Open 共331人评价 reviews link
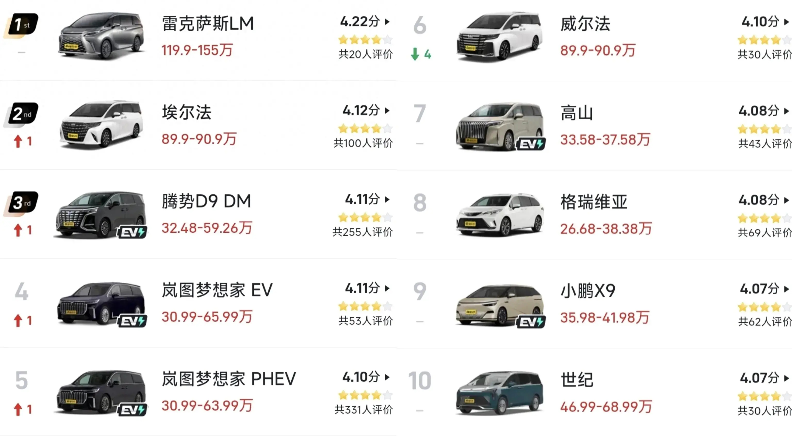Image resolution: width=792 pixels, height=436 pixels. point(364,409)
